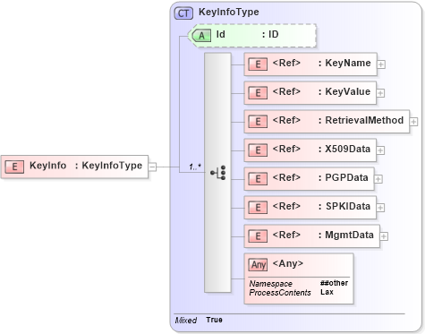425x334 pixels.
Task: Expand the MgmtData reference
Action: point(384,236)
